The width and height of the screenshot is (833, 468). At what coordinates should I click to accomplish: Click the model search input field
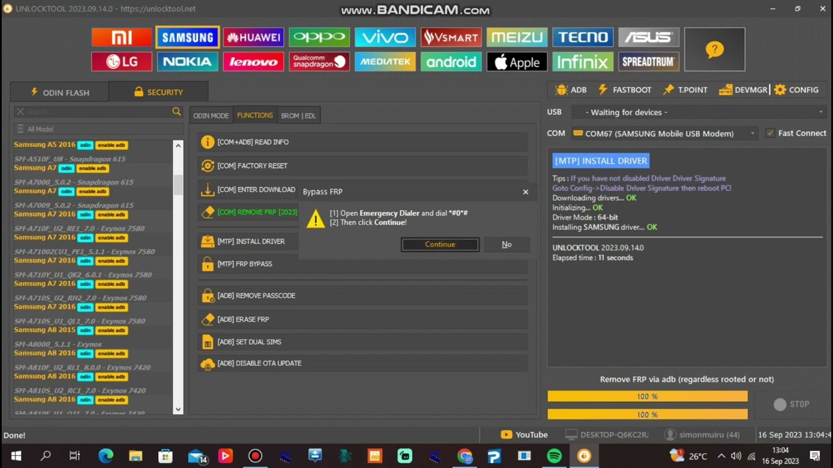tap(98, 112)
